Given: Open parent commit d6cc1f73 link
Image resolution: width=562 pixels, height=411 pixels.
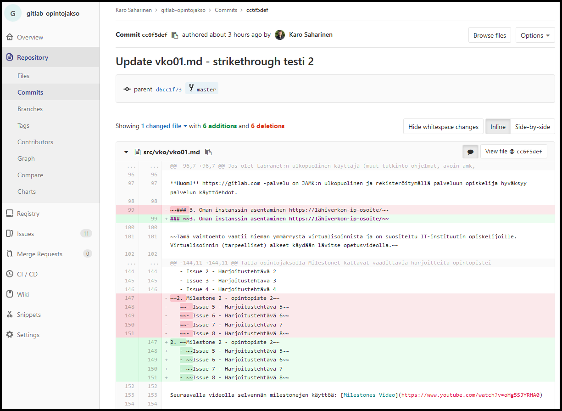Looking at the screenshot, I should pos(168,90).
